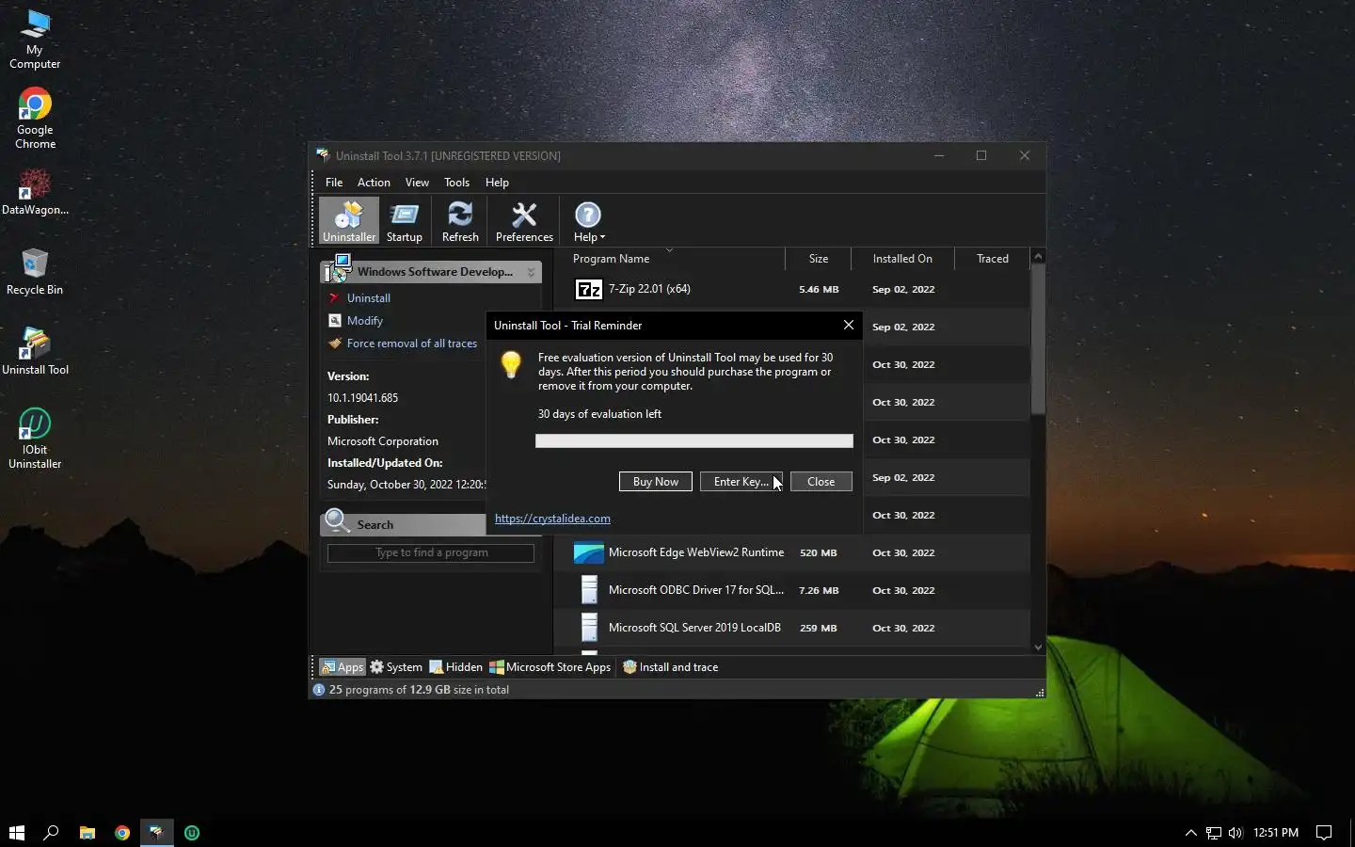Viewport: 1355px width, 847px height.
Task: Switch to the Apps tab
Action: (x=342, y=667)
